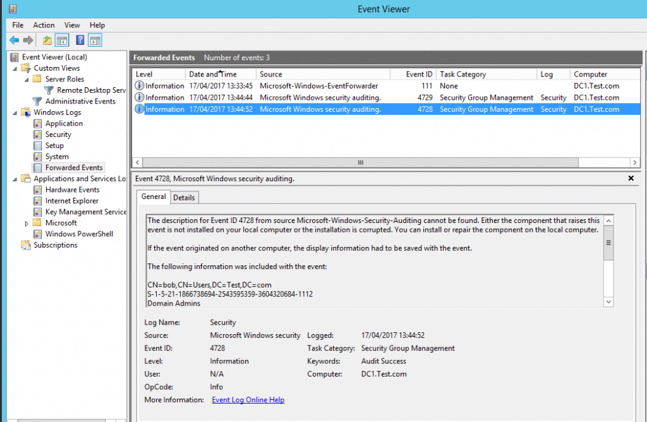Viewport: 647px width, 422px height.
Task: Click the Forwarded Events log icon
Action: 37,167
